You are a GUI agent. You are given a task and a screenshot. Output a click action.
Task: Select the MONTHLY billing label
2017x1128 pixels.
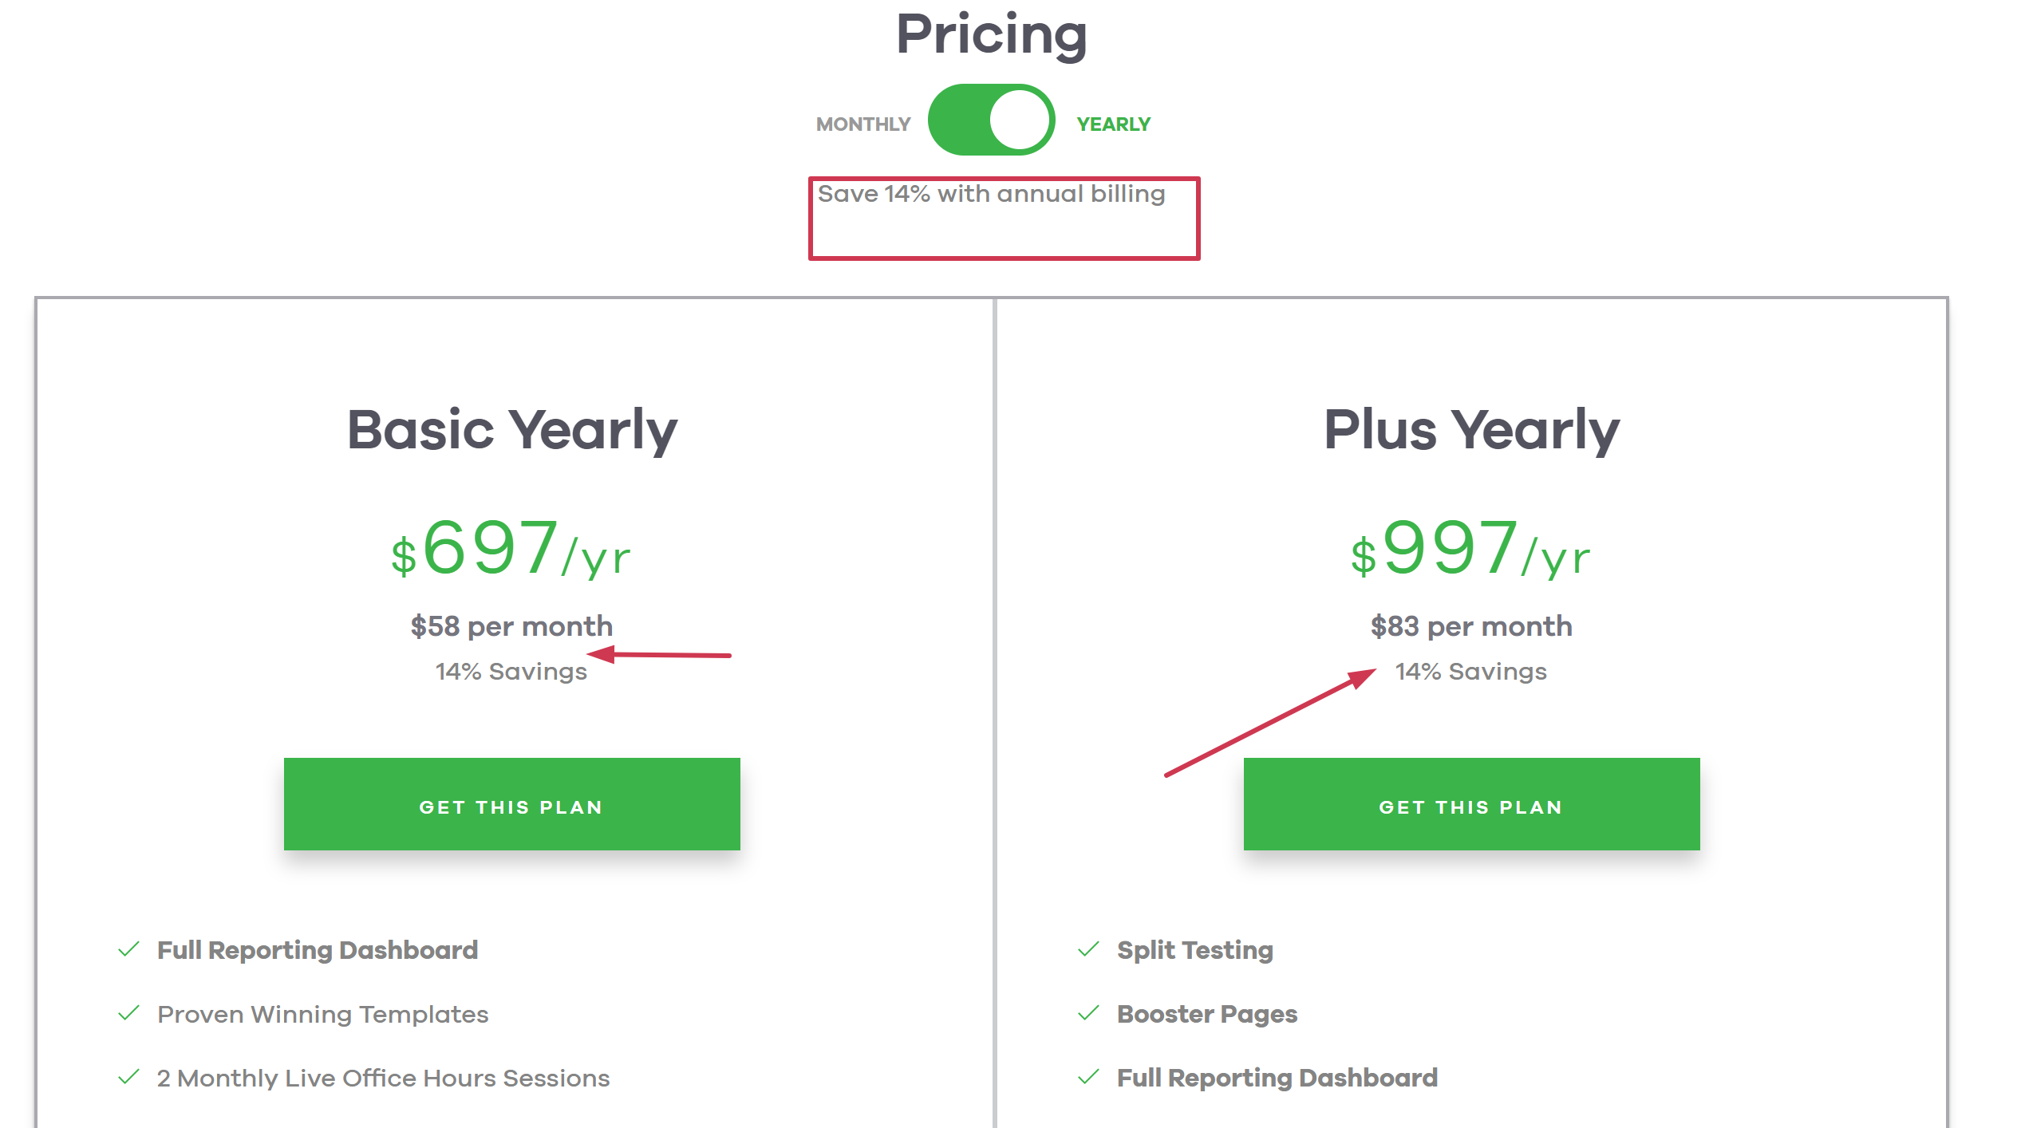[x=863, y=124]
